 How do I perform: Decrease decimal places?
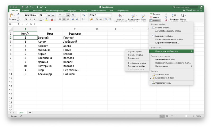(110, 19)
